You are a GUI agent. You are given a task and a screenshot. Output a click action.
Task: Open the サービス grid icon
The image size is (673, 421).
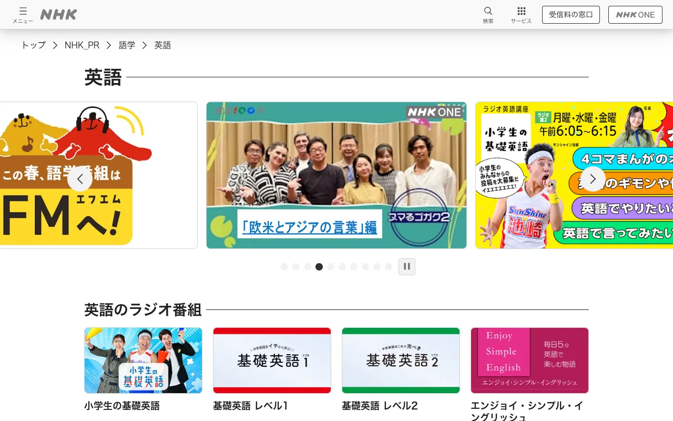point(521,15)
